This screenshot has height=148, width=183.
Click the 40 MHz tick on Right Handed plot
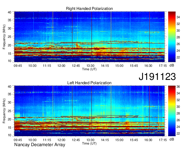[9, 12]
